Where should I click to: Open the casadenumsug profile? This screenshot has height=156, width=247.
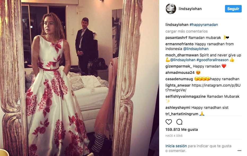point(179,79)
